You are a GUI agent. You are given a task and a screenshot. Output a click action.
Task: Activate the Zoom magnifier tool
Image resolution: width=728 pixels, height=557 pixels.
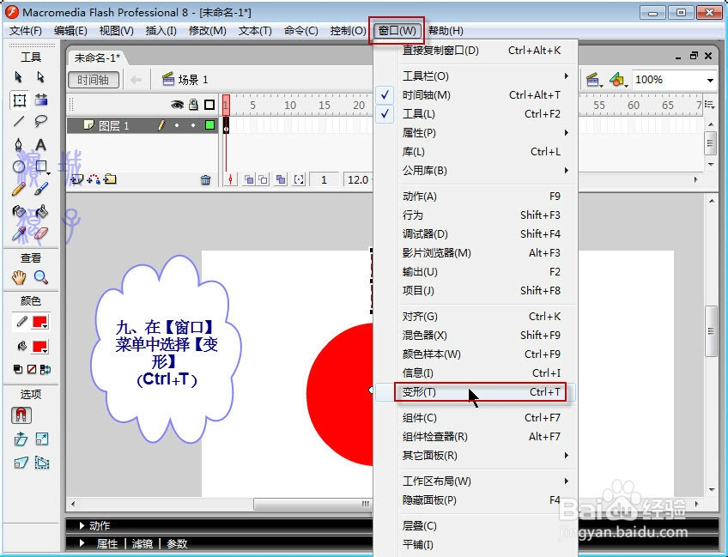point(41,277)
